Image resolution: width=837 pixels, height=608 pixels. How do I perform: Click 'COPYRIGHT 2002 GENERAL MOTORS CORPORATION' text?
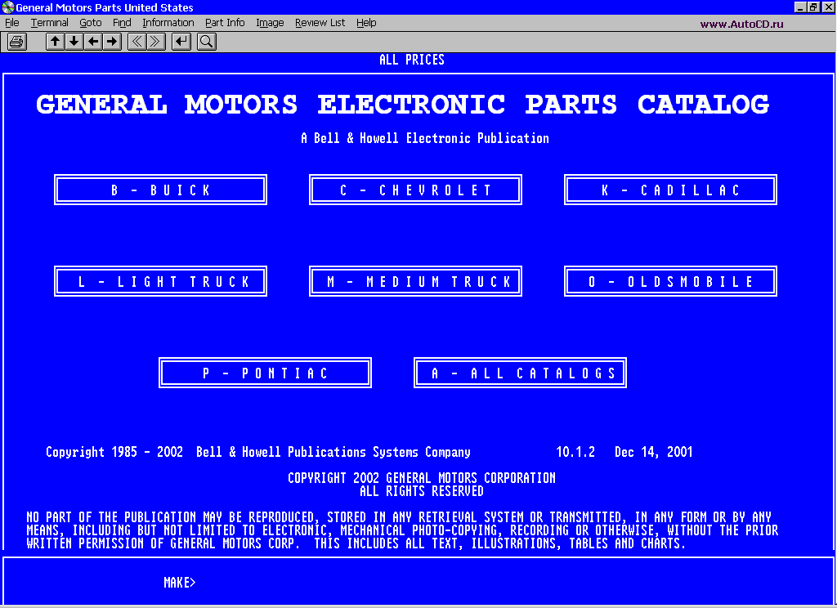pyautogui.click(x=422, y=478)
